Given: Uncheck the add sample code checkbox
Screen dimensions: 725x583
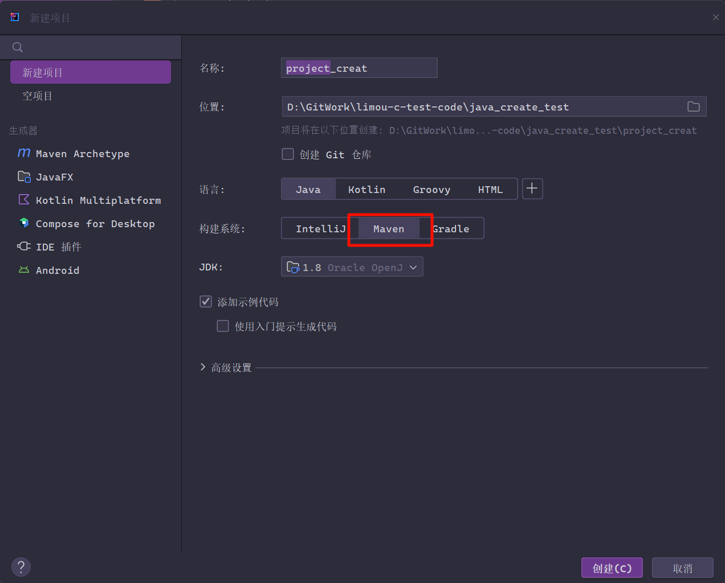Looking at the screenshot, I should click(x=206, y=302).
